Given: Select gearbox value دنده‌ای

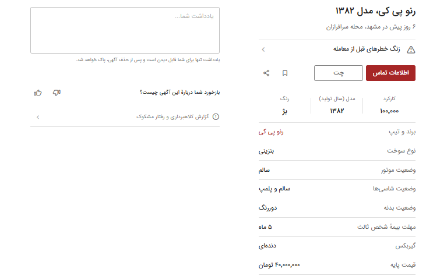Looking at the screenshot, I should tap(267, 246).
